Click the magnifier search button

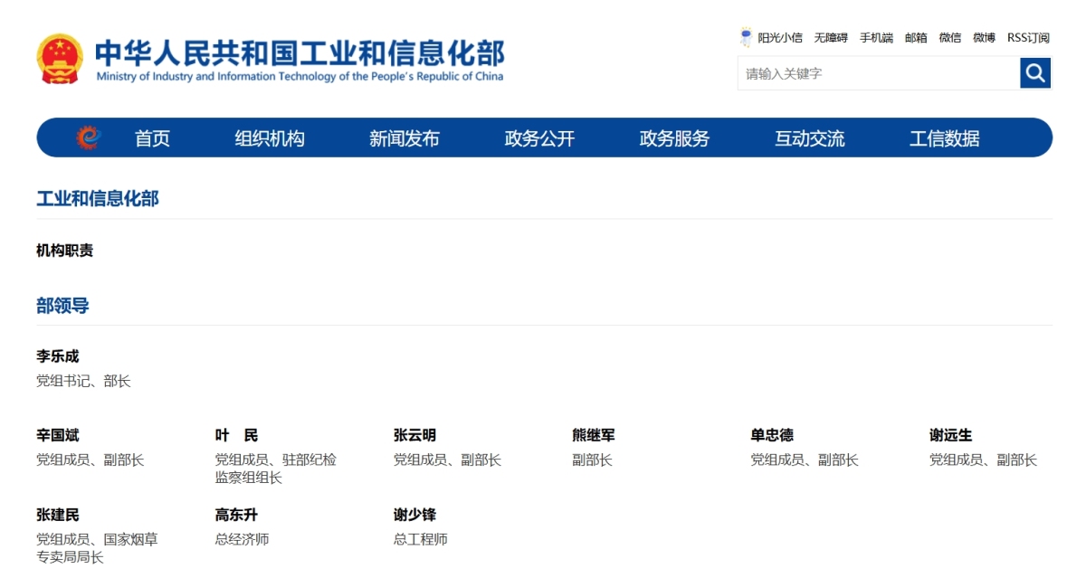click(x=1035, y=73)
